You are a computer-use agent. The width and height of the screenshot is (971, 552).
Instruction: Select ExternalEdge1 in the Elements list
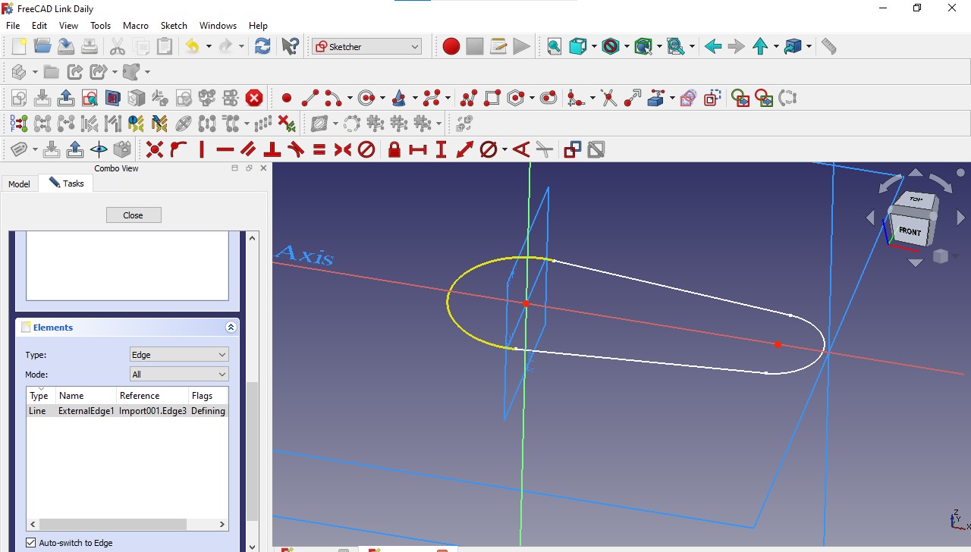[85, 410]
